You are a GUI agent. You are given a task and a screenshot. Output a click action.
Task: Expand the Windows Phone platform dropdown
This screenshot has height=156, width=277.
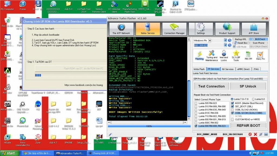[x=210, y=40]
